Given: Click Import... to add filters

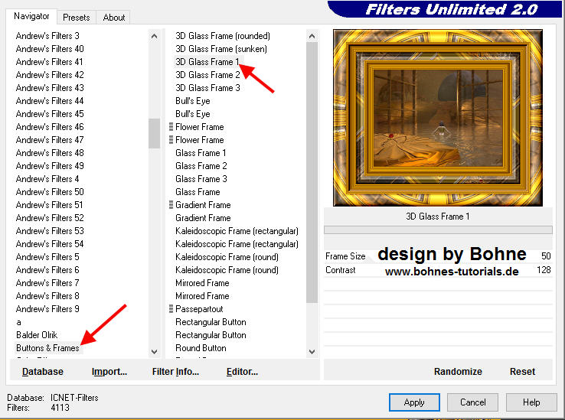Looking at the screenshot, I should point(109,372).
